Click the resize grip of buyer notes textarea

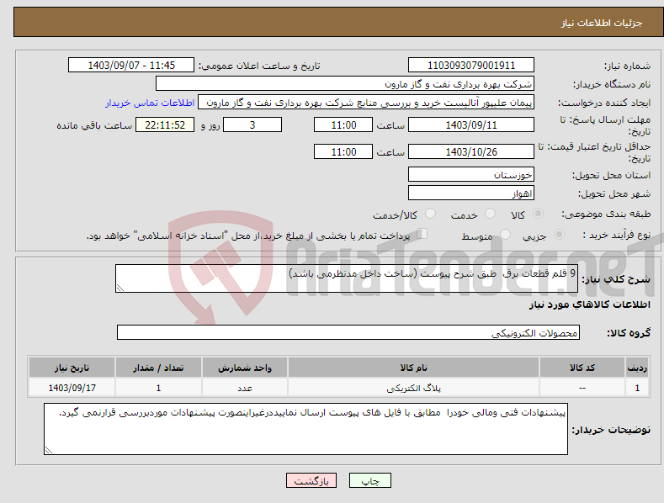point(49,450)
